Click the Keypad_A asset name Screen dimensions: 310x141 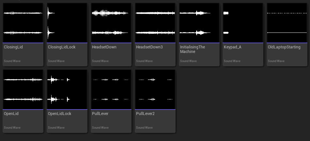click(233, 47)
